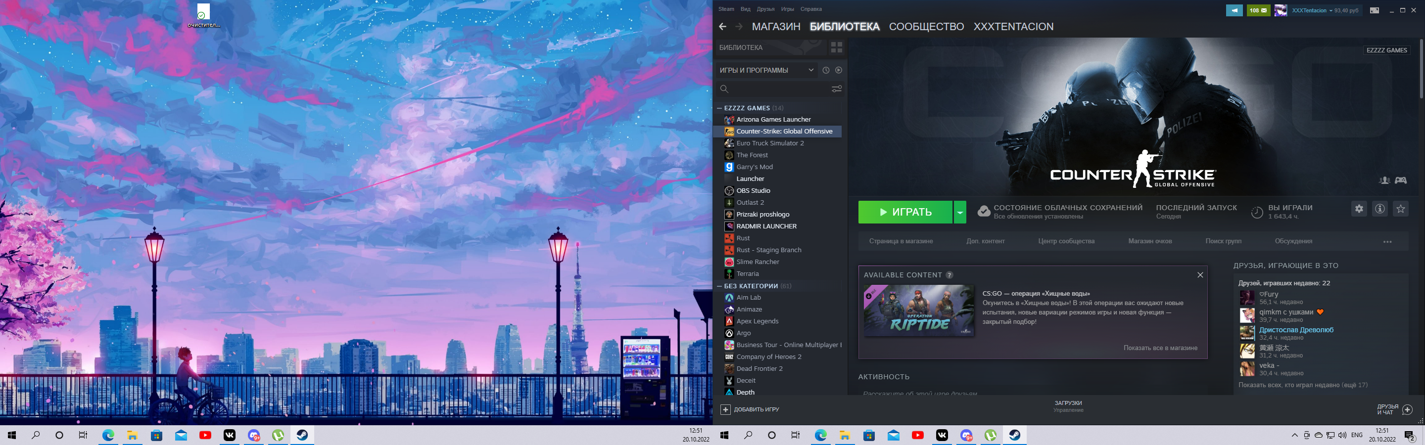Open the Steam announcements megaphone icon
Image resolution: width=1425 pixels, height=445 pixels.
pos(1234,10)
